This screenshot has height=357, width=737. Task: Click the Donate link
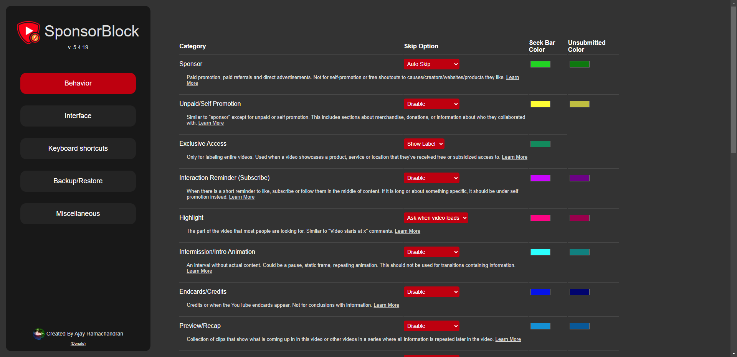pos(78,344)
